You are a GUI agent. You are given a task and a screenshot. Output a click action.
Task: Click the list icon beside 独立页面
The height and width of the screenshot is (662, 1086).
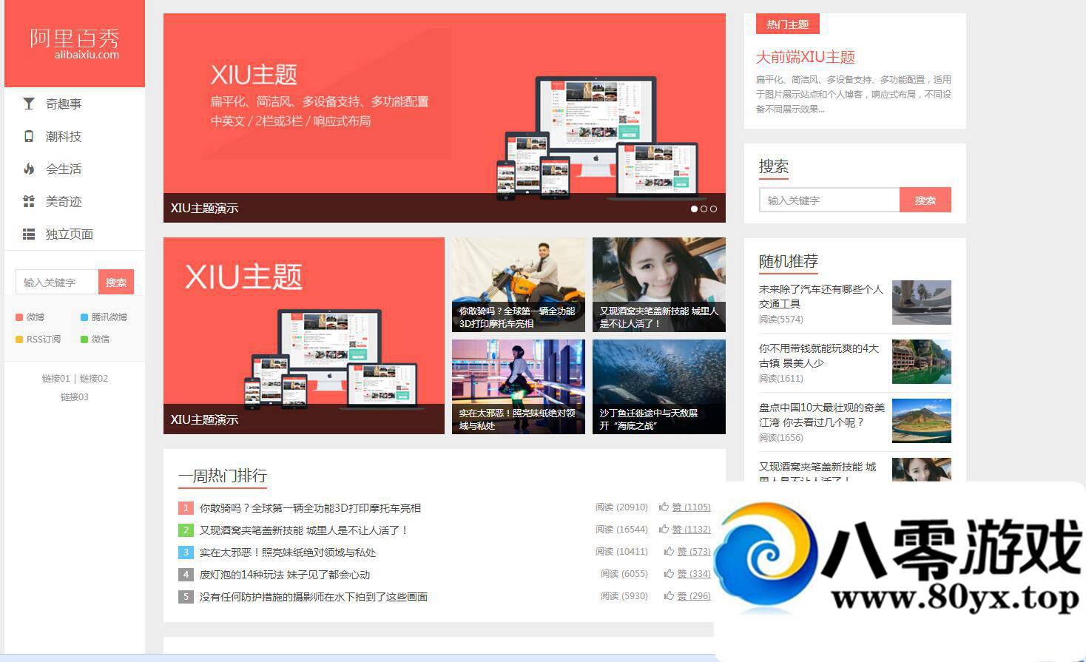coord(29,234)
